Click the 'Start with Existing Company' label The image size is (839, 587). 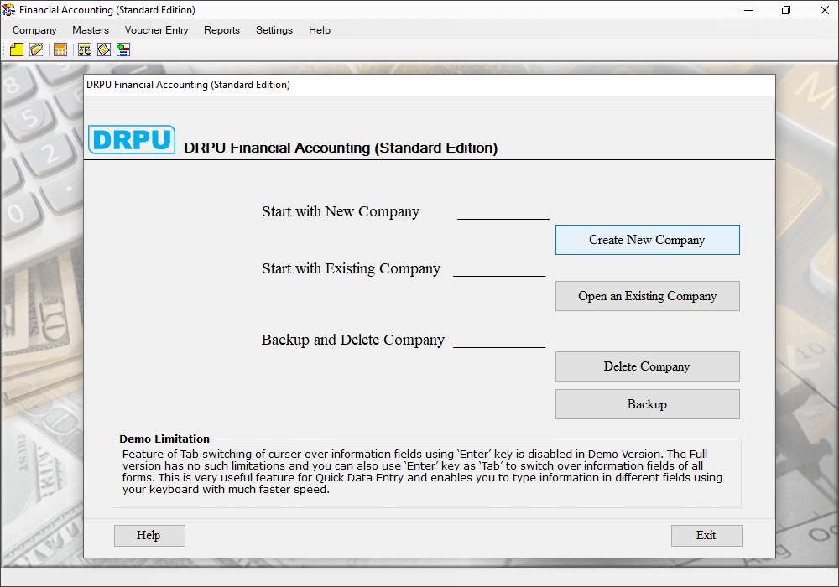click(x=351, y=268)
